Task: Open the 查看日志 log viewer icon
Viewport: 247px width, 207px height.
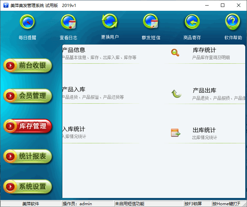Action: click(68, 22)
